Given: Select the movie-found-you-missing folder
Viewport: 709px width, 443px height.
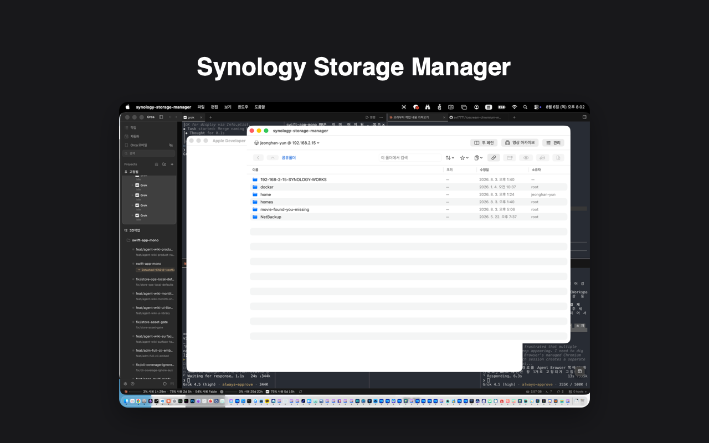Looking at the screenshot, I should click(x=408, y=209).
